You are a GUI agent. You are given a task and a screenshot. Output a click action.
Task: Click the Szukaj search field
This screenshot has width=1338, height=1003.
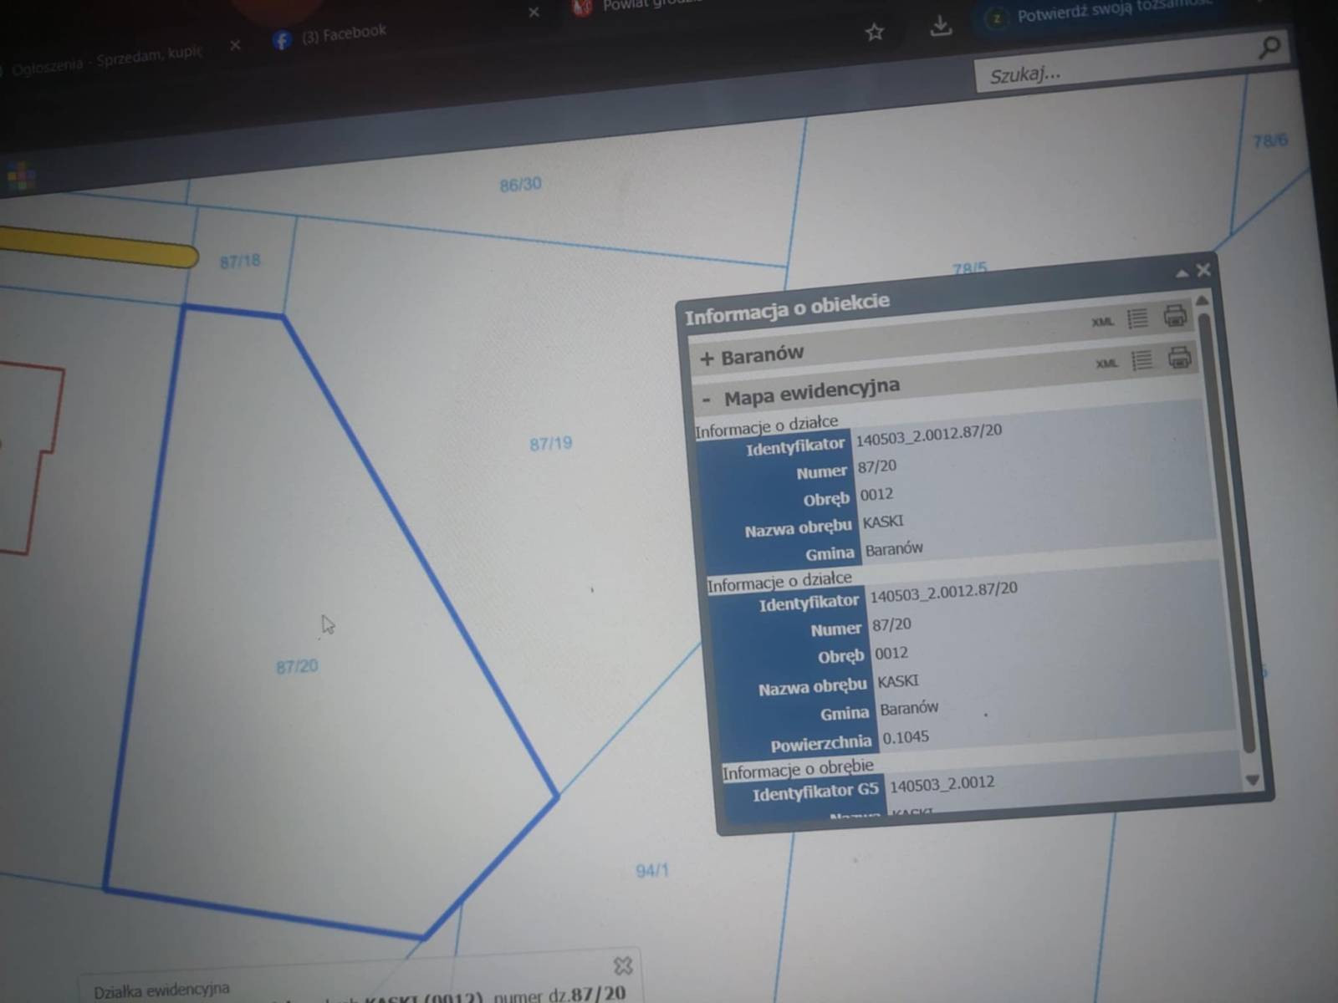pyautogui.click(x=1112, y=69)
